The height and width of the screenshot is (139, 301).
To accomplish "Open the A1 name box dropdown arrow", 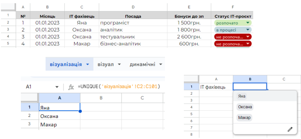I will [57, 87].
